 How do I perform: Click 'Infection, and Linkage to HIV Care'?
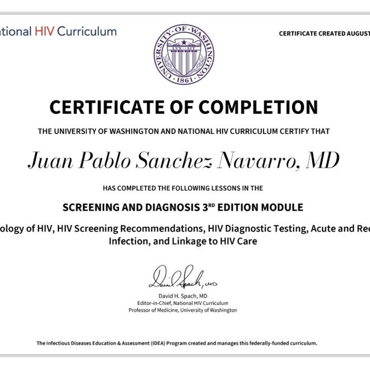point(183,241)
